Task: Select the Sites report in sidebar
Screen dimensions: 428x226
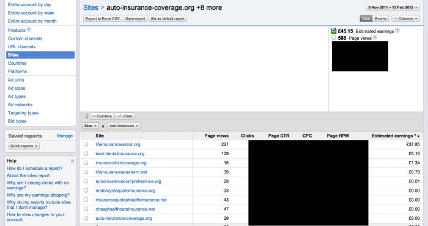Action: 40,55
